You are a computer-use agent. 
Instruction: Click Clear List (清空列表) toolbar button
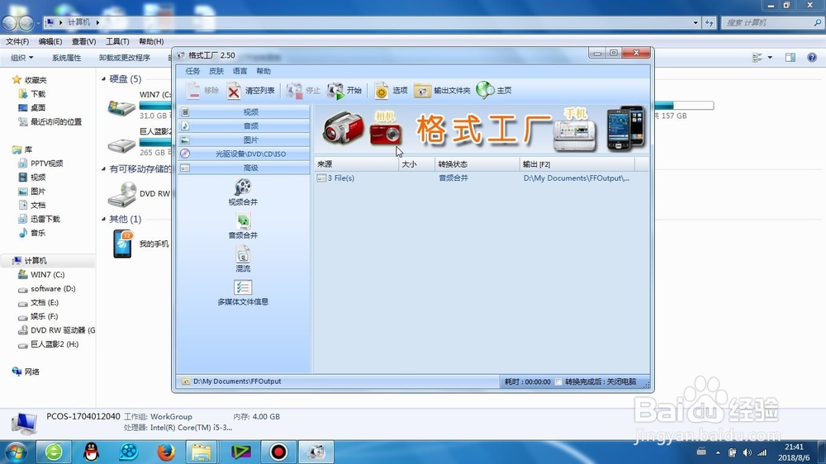(251, 91)
